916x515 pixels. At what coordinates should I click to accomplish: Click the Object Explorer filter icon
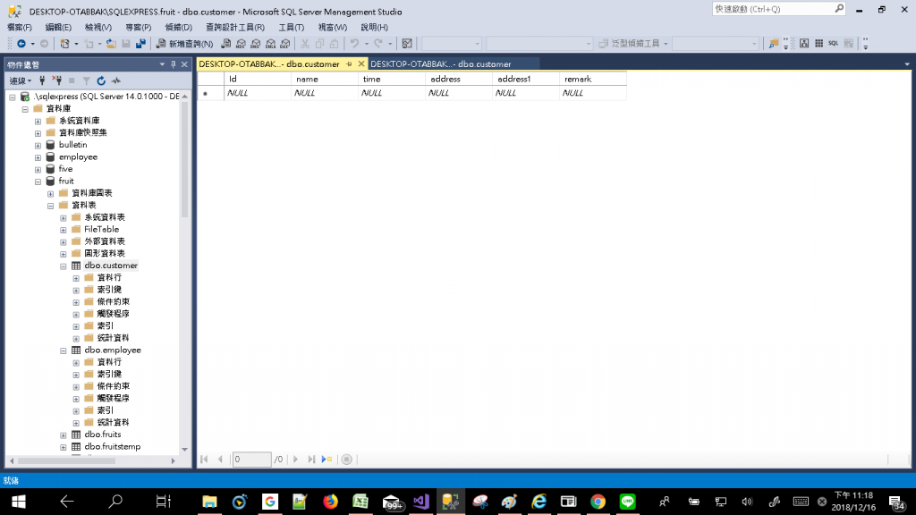(x=87, y=80)
